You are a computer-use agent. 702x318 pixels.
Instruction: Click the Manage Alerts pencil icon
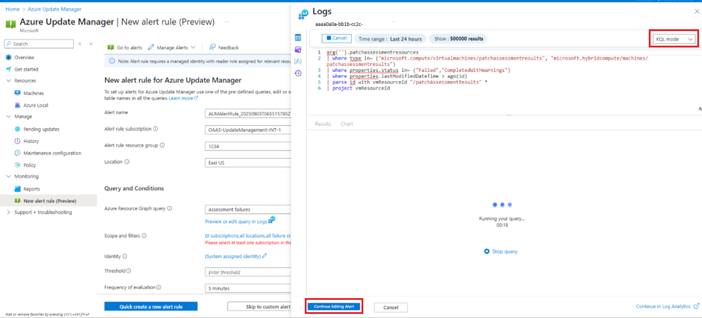tap(151, 47)
